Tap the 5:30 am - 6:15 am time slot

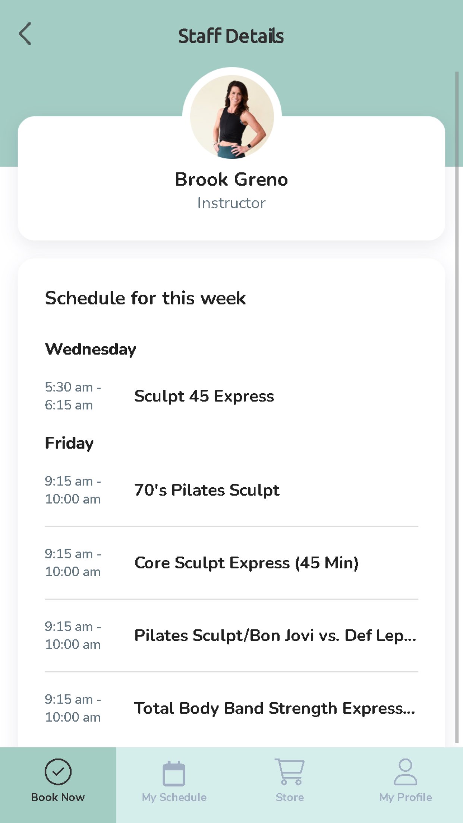click(x=73, y=396)
